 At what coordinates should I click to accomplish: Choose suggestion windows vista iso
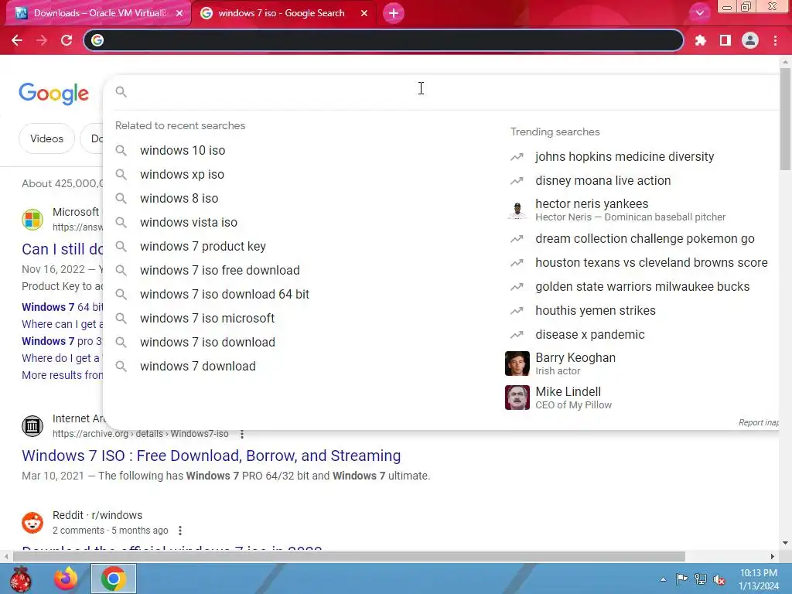tap(189, 222)
